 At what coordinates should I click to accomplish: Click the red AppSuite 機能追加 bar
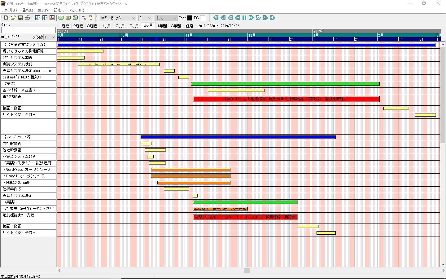pos(286,99)
